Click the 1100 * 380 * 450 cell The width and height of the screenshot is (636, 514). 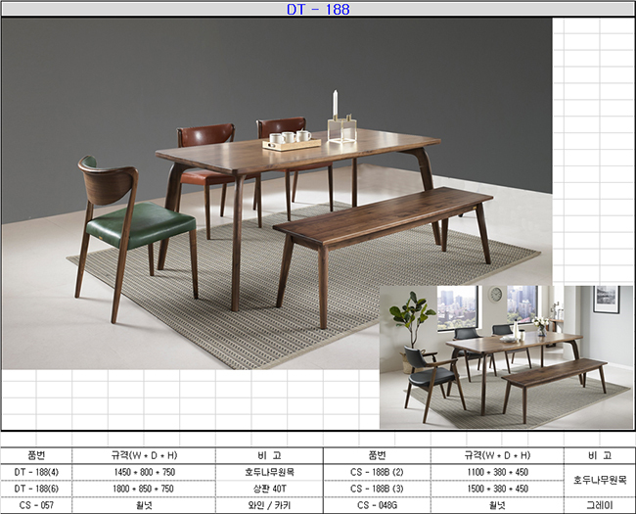[x=498, y=472]
